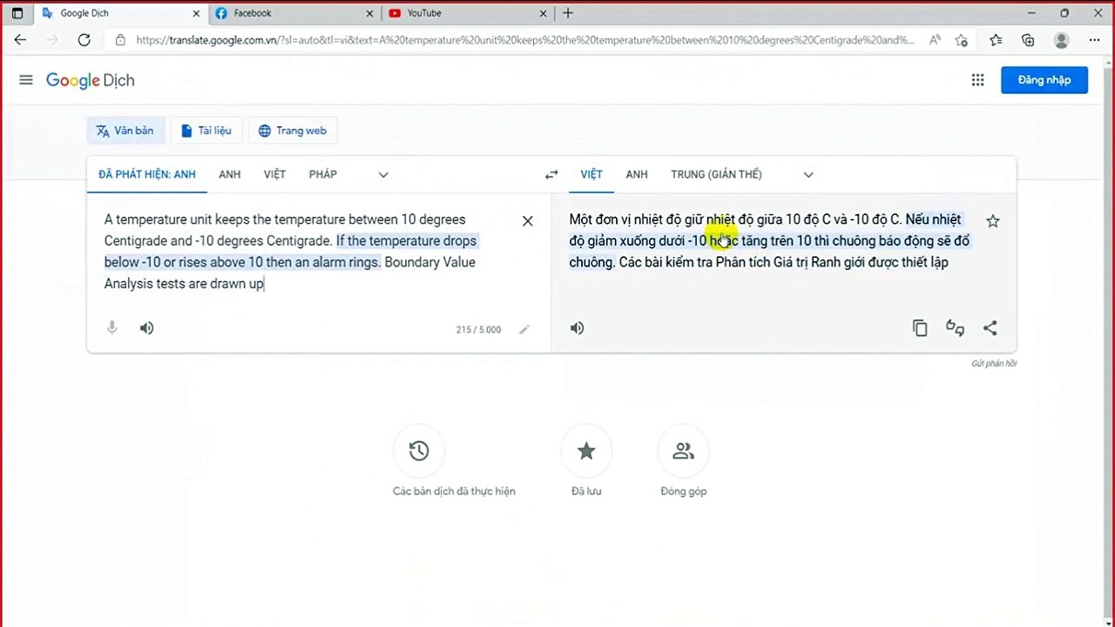Click the Vietnamese translated text output

771,241
